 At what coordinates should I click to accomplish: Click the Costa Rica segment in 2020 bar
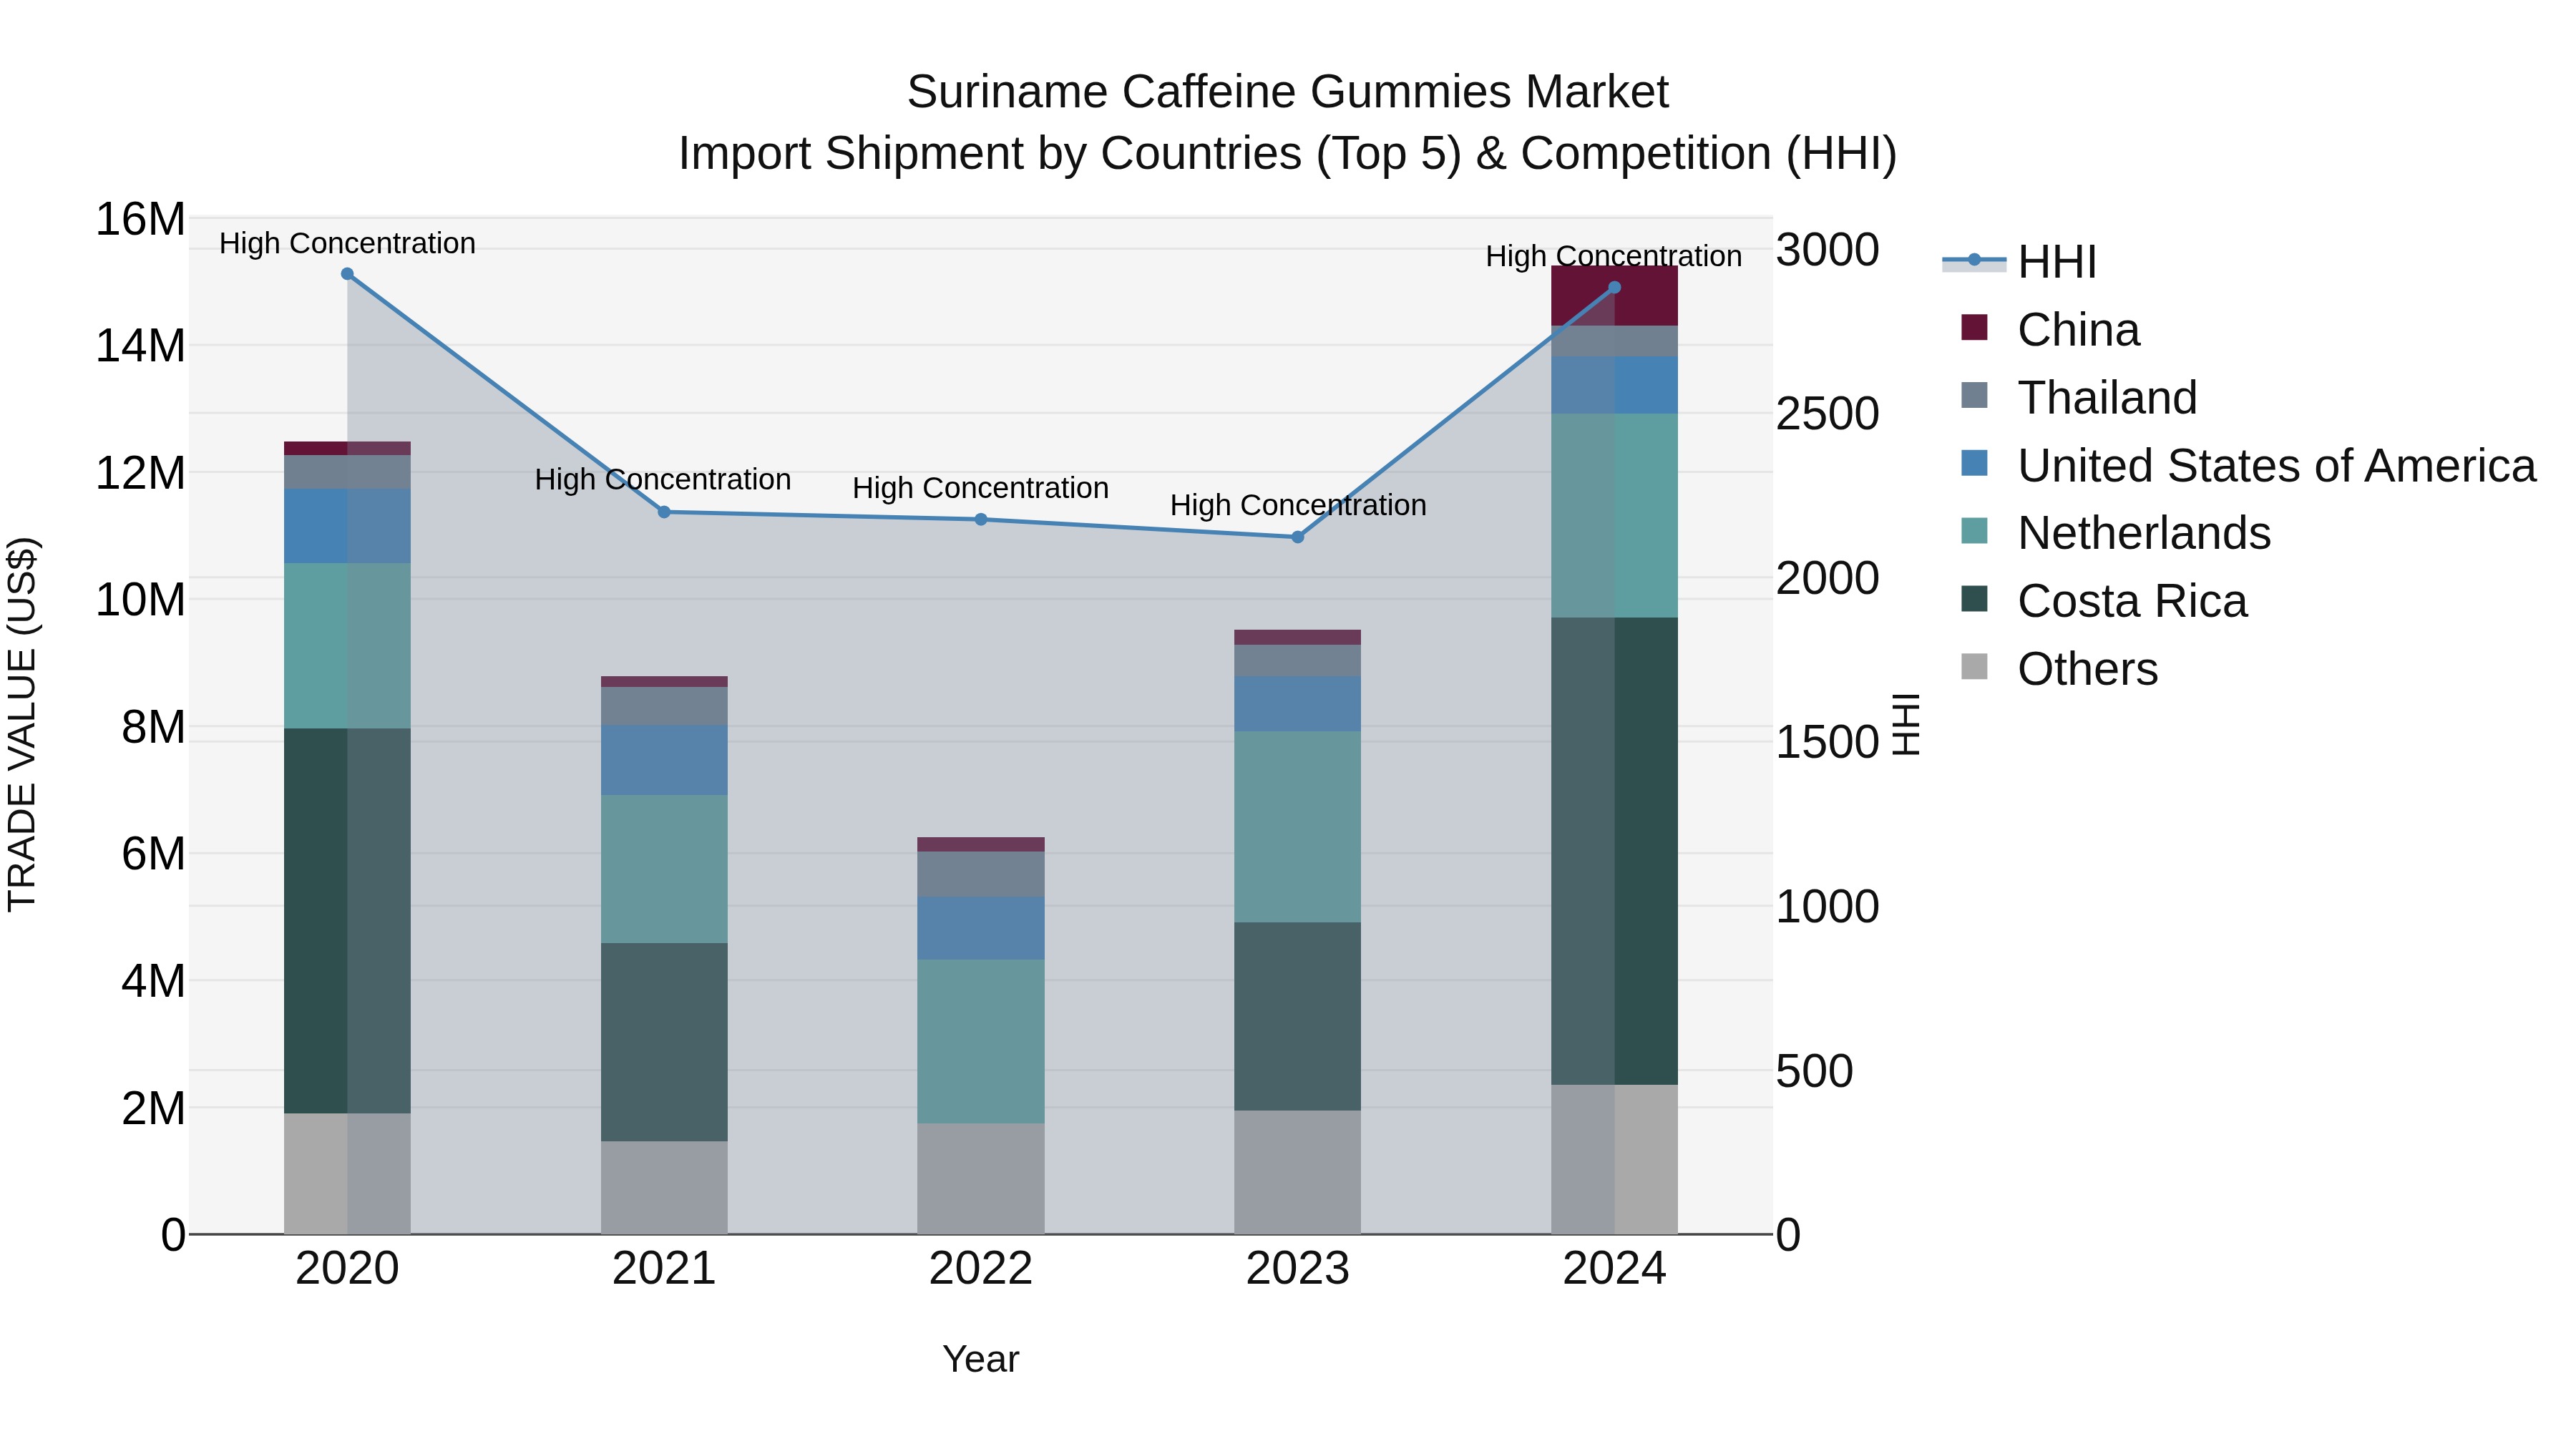[347, 920]
